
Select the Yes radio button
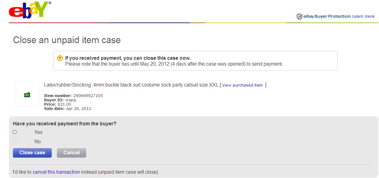(15, 132)
